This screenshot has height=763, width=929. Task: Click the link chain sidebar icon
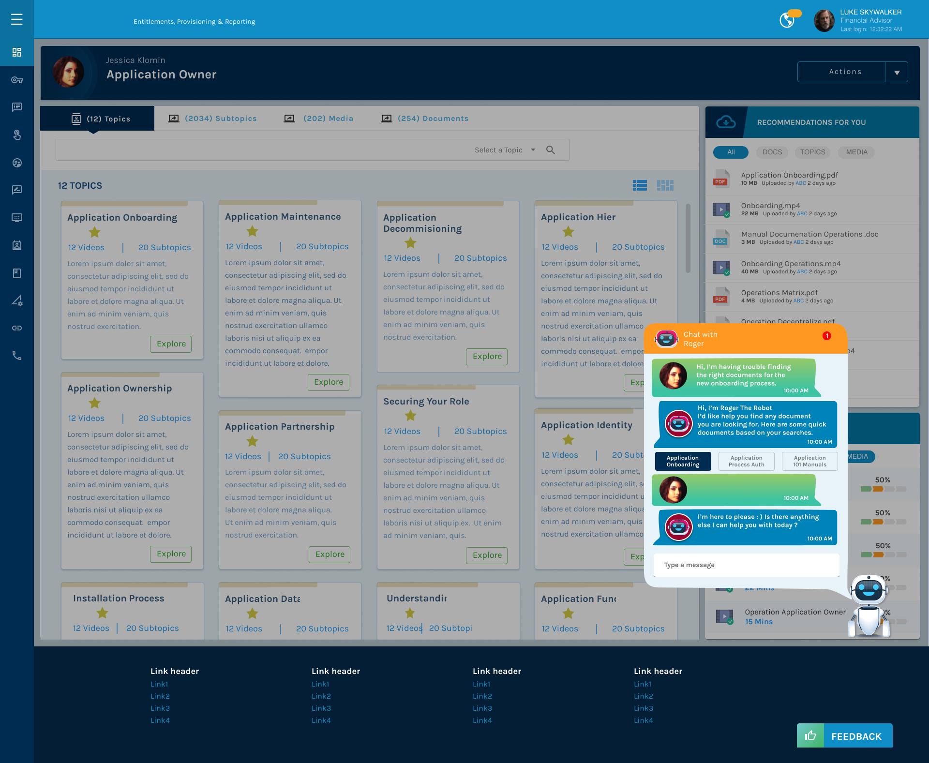(17, 328)
